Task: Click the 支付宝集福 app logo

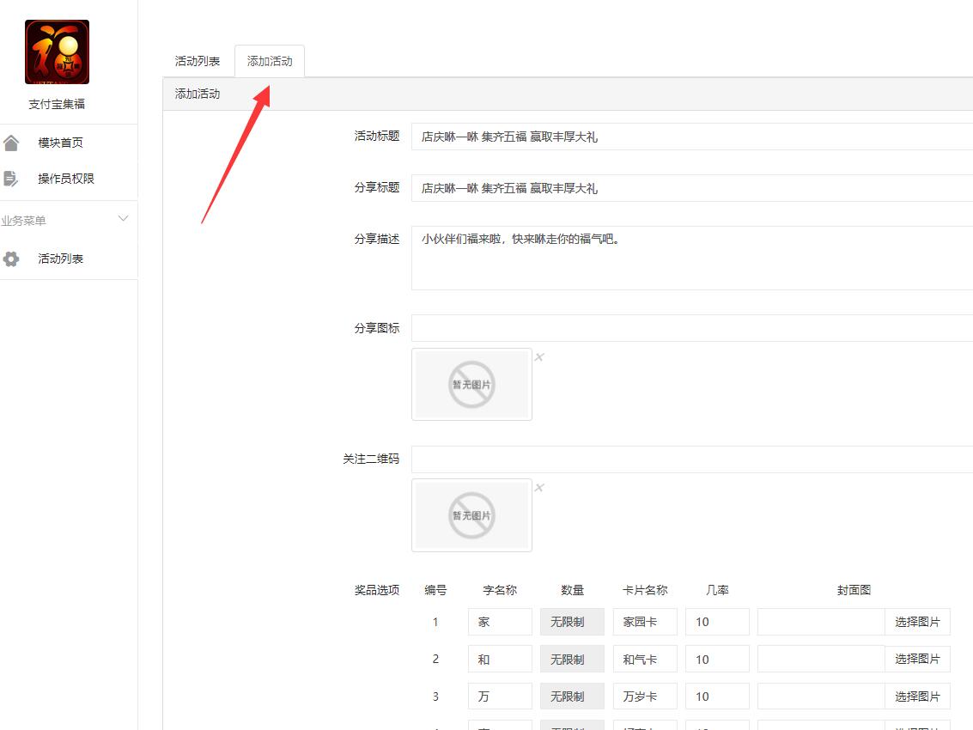Action: coord(57,52)
